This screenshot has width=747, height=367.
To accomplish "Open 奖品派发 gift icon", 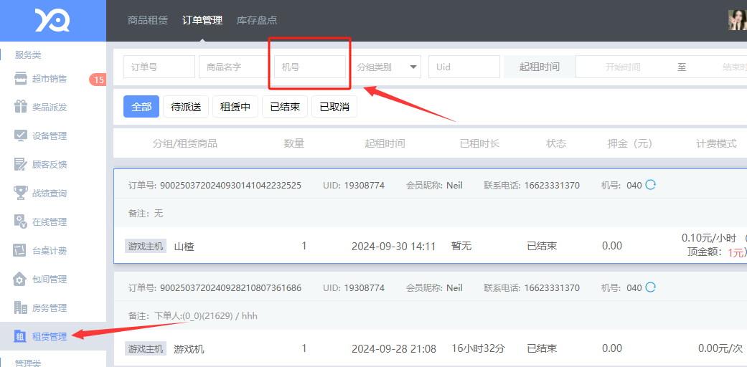I will 21,107.
